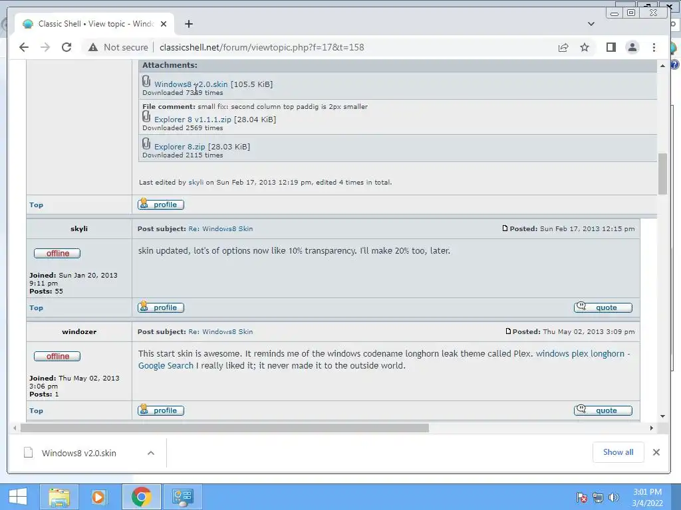Open profile button in windozer's post
The image size is (681, 510).
[x=161, y=410]
